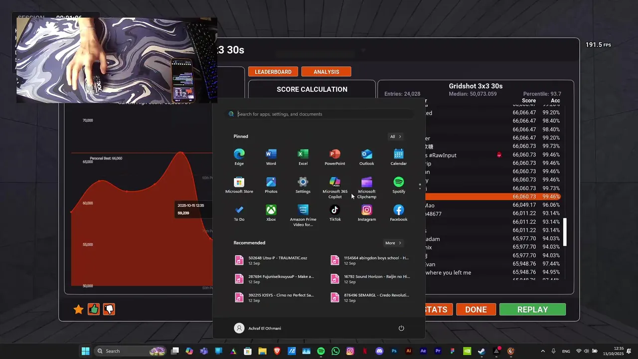Select the leaderboard row with score 66,049.17
This screenshot has width=638, height=359.
coord(493,205)
